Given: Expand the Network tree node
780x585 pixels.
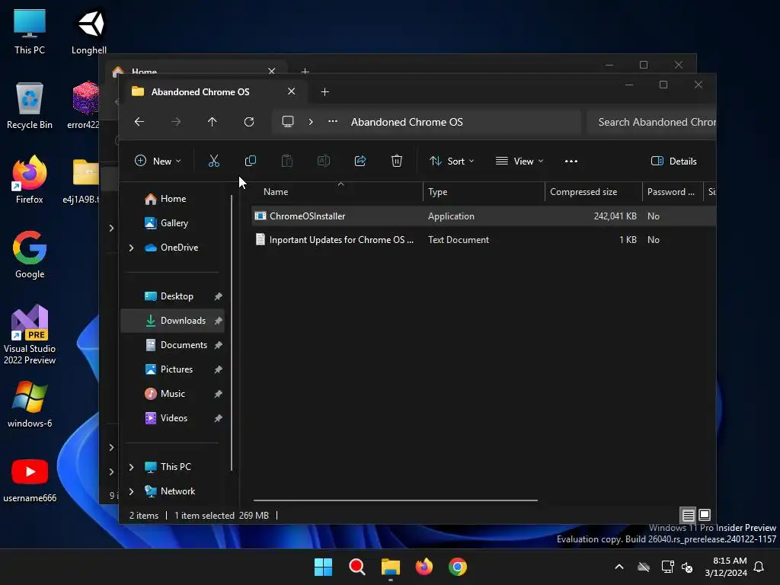Looking at the screenshot, I should pyautogui.click(x=131, y=491).
